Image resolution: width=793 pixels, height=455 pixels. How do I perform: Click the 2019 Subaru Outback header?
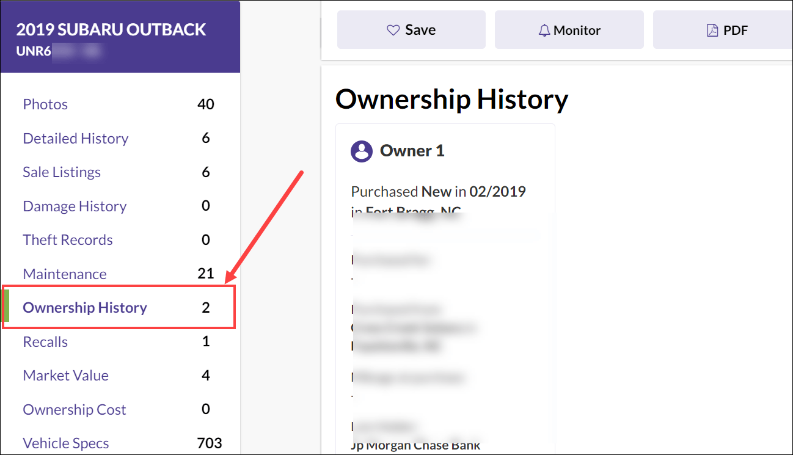pos(111,29)
